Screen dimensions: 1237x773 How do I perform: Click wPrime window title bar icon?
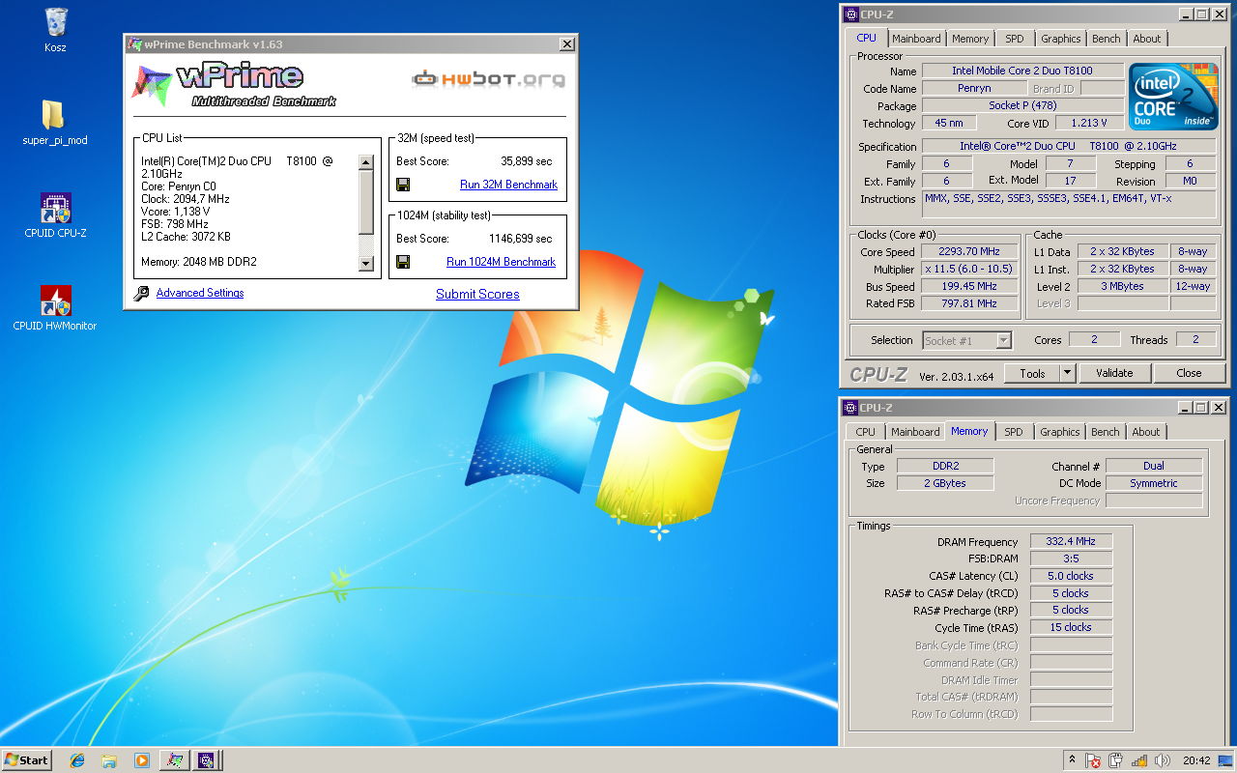pyautogui.click(x=135, y=44)
